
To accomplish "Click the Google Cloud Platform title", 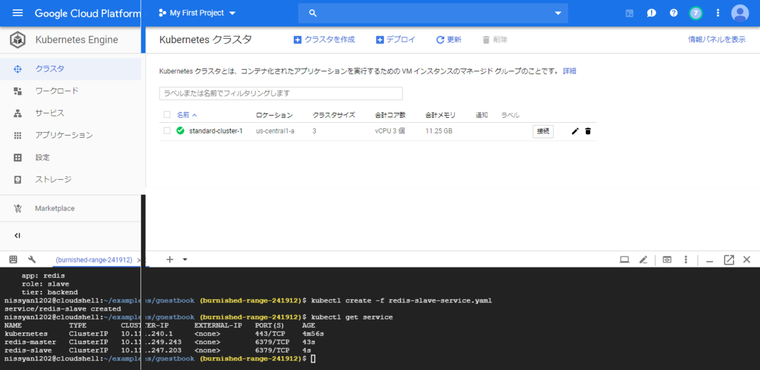I will (x=88, y=13).
